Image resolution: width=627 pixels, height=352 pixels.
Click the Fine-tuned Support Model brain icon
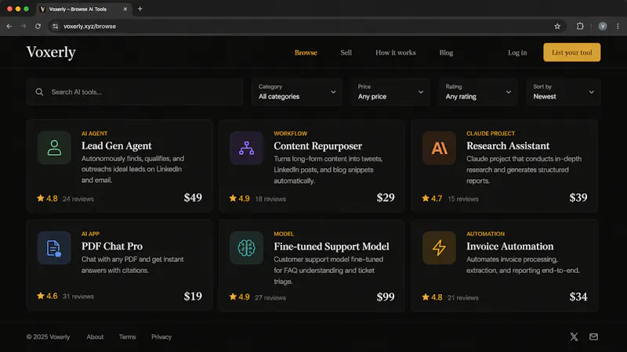tap(246, 248)
